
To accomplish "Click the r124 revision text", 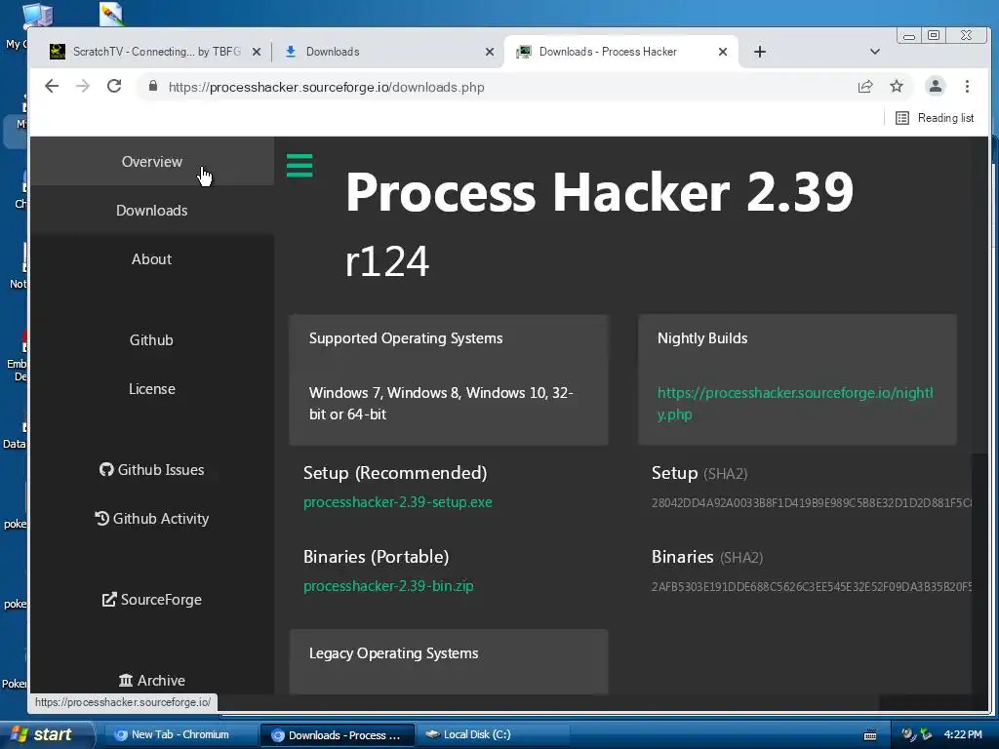I will [x=387, y=261].
